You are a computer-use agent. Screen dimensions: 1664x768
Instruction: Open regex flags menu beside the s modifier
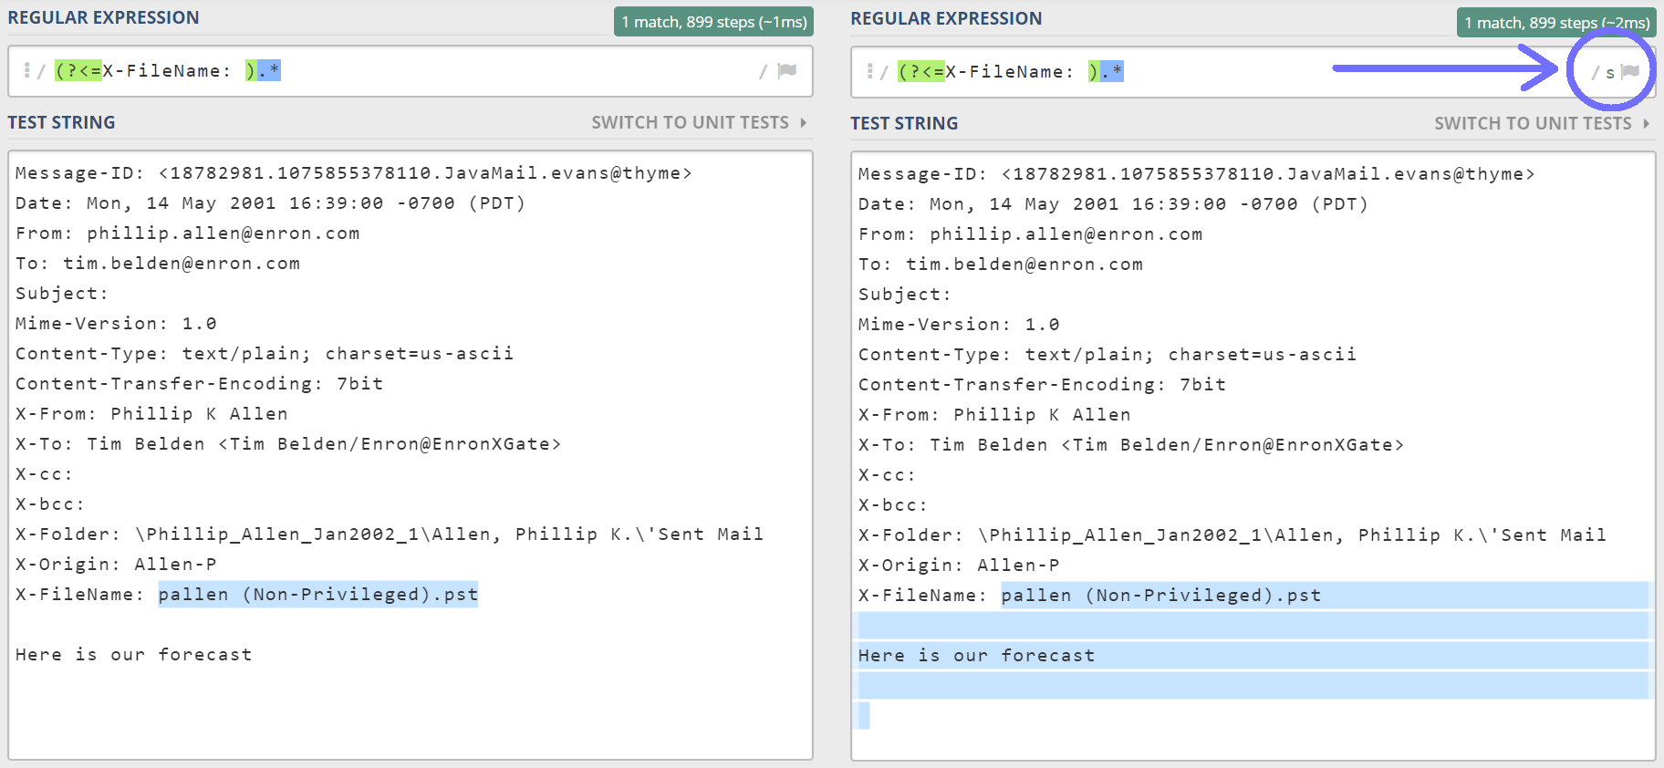(x=1630, y=71)
